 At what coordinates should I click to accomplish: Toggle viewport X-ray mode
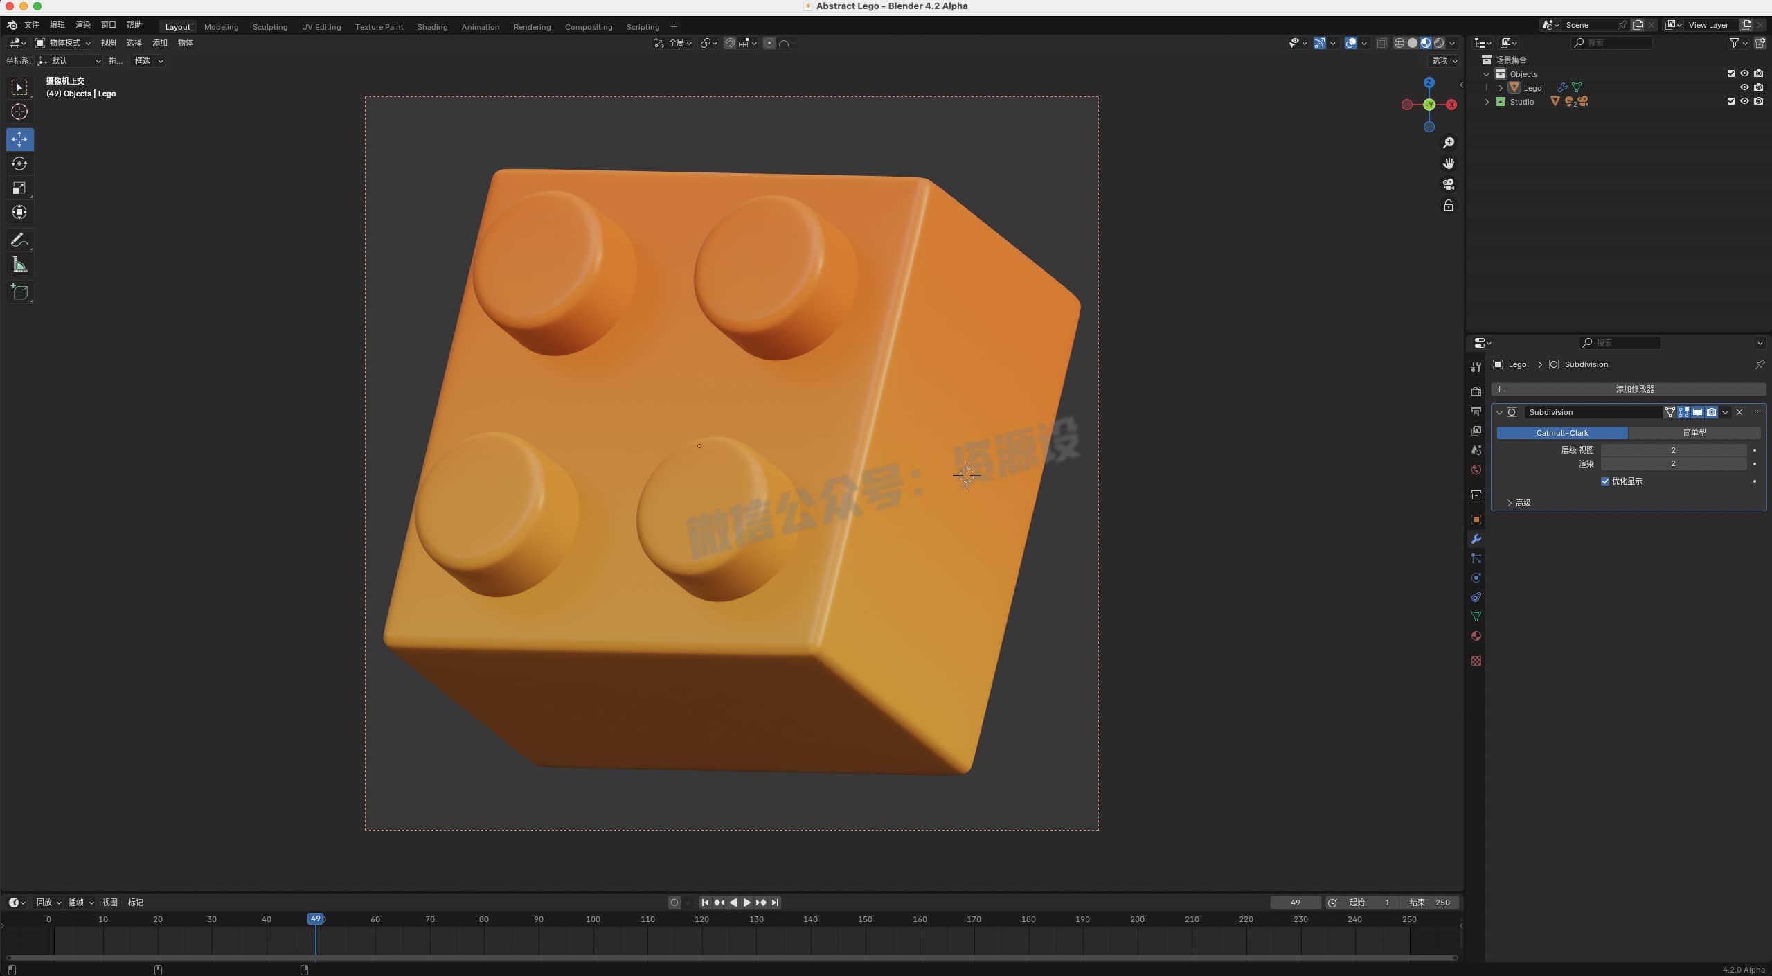(x=1381, y=43)
